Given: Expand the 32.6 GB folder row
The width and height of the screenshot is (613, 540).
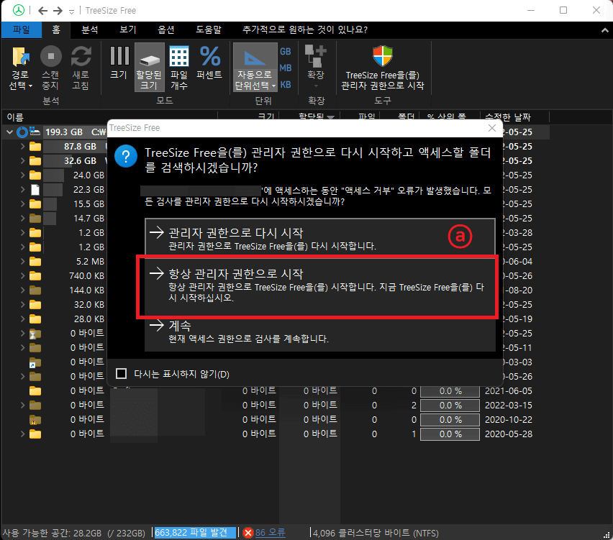Looking at the screenshot, I should tap(23, 161).
